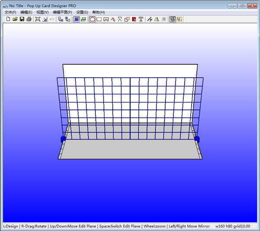Open the 帮助(H) menu
This screenshot has width=260, height=231.
(x=98, y=12)
